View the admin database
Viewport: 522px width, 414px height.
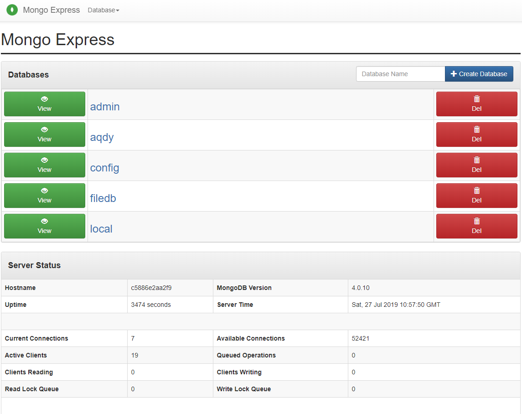coord(45,104)
